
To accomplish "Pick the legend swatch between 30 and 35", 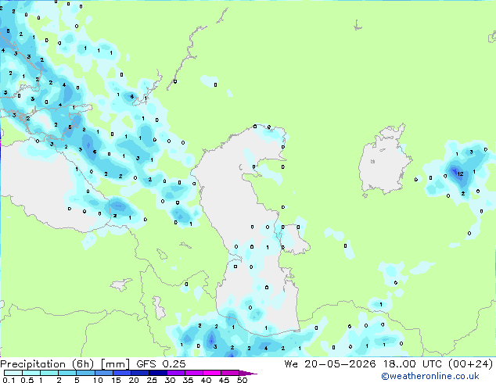I will [176, 373].
